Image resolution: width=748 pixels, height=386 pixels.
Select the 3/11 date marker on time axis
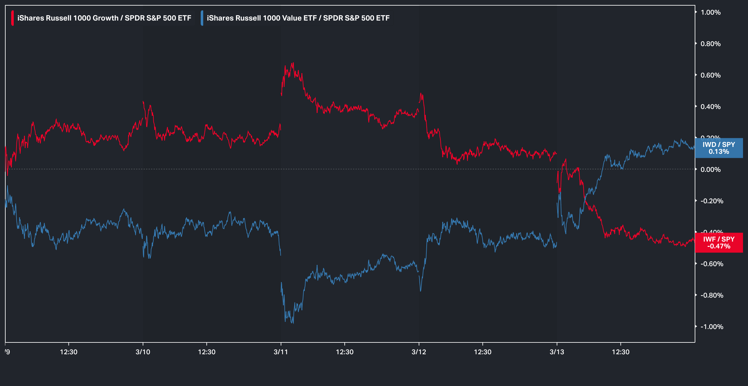281,352
